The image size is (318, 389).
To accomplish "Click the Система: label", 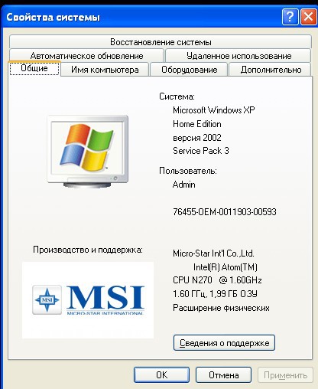I will (x=177, y=96).
